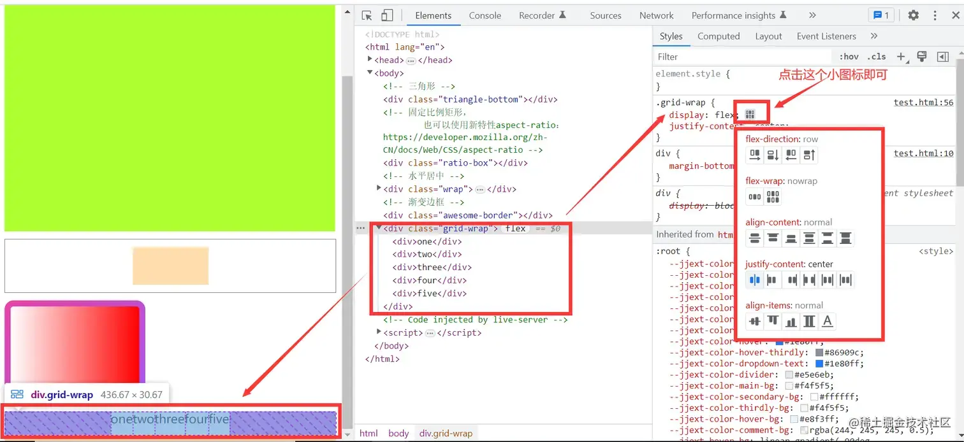
Task: Open the issues counter badge showing 1
Action: click(x=882, y=15)
